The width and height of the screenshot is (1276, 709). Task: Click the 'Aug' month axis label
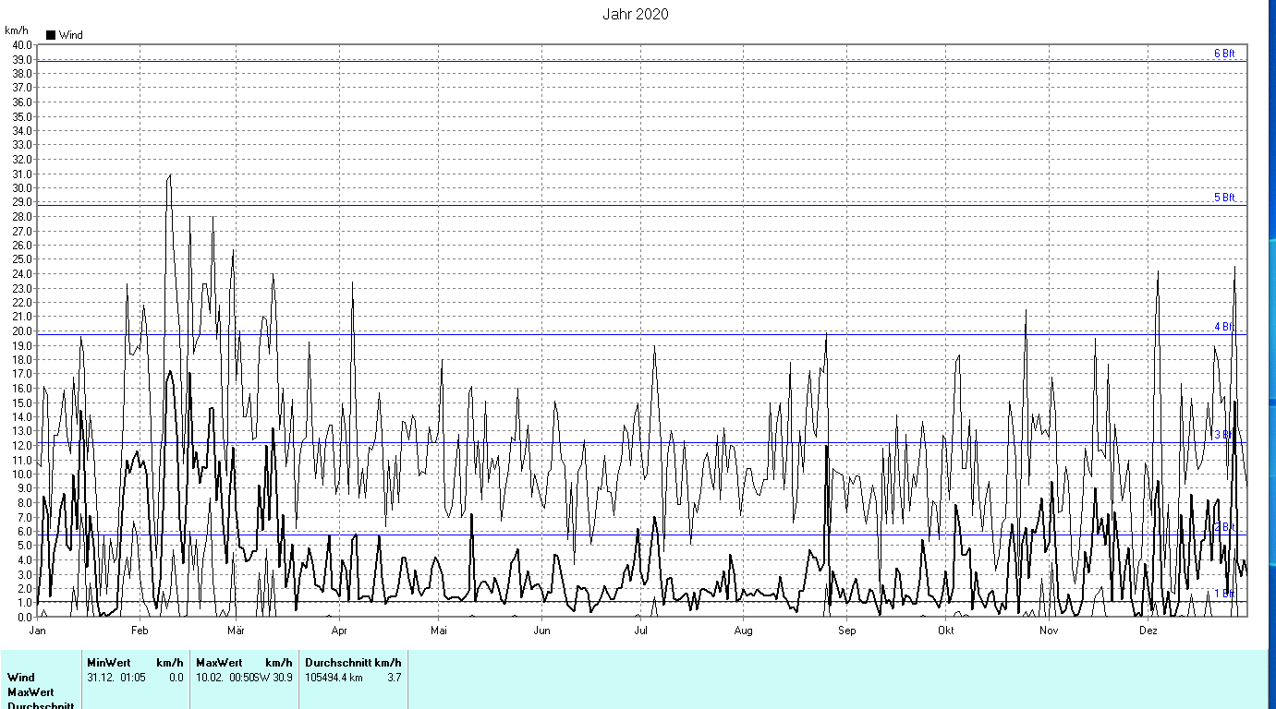tap(744, 631)
